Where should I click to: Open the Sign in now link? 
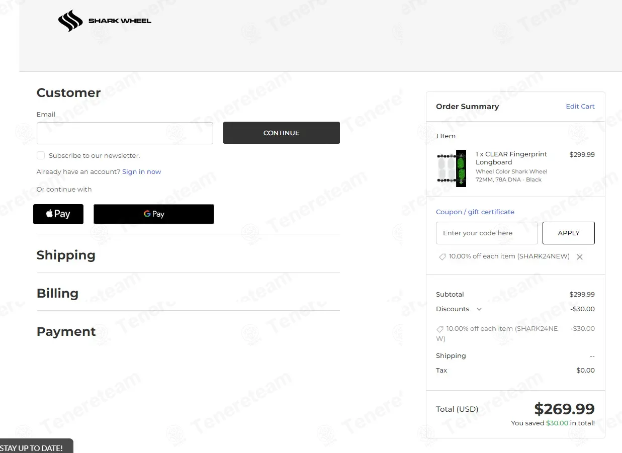click(142, 172)
